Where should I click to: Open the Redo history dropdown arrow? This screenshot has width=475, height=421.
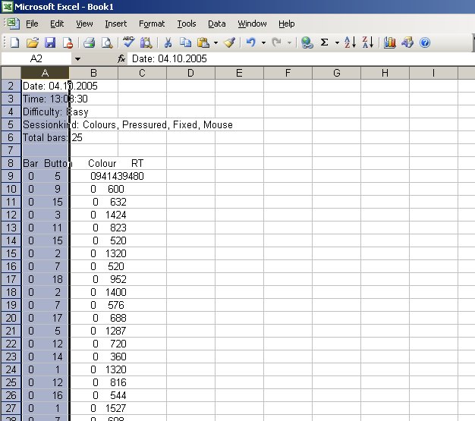tap(289, 42)
